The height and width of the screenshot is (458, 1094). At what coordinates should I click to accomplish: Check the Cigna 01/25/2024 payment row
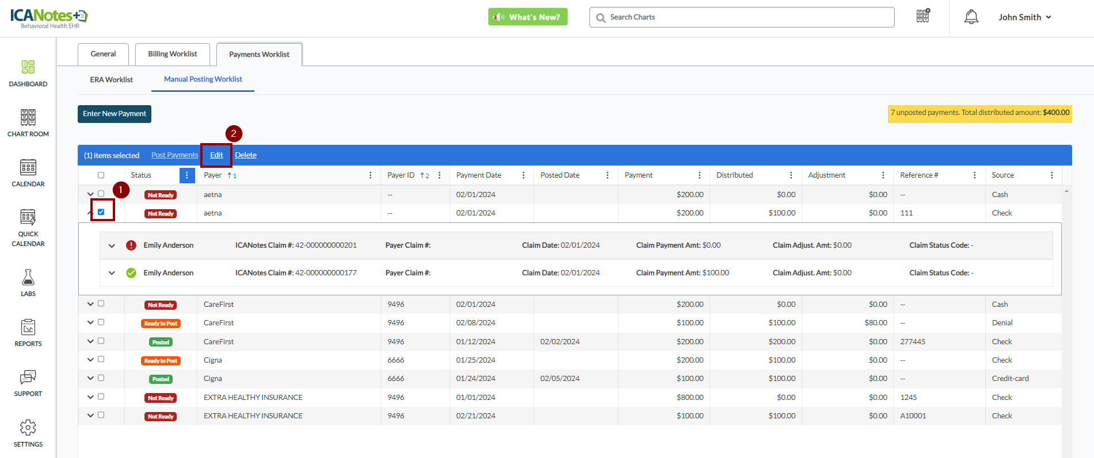click(101, 360)
